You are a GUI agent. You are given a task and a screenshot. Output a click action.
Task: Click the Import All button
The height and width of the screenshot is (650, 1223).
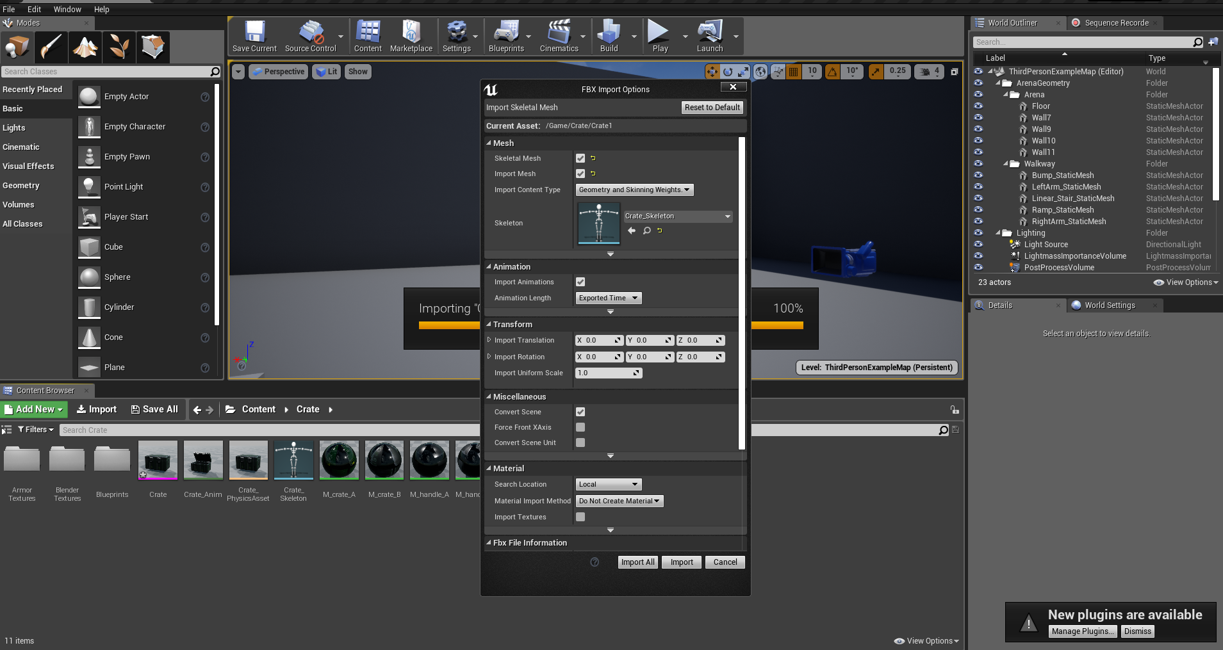pos(637,562)
